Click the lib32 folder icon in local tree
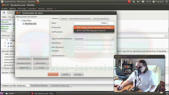Screen dimensions: 169x95 pyautogui.click(x=8, y=46)
